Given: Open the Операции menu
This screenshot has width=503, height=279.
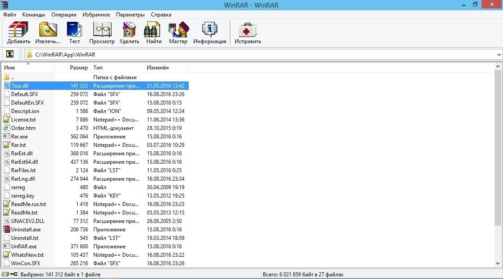Looking at the screenshot, I should (64, 14).
